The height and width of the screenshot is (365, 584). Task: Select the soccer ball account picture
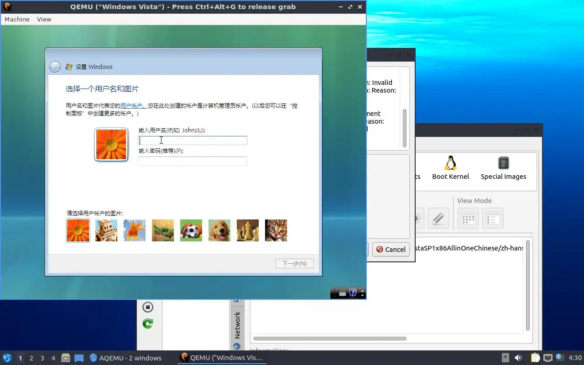(x=191, y=230)
